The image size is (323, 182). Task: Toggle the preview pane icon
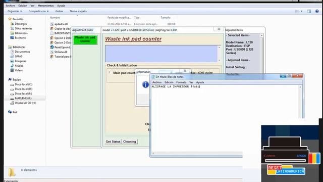tap(309, 11)
